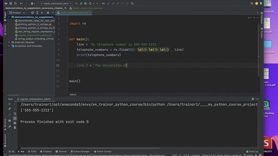
Task: Hide the Run panel with minus icon
Action: [258, 99]
